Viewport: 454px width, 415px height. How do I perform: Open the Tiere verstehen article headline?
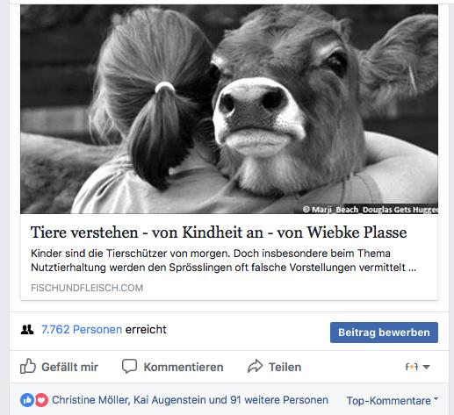tap(219, 233)
